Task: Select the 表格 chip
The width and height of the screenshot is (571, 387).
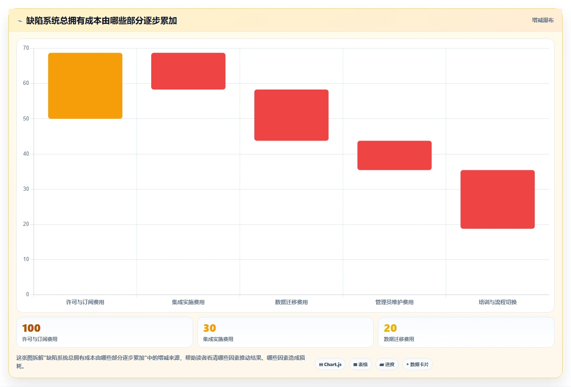Action: pos(360,364)
